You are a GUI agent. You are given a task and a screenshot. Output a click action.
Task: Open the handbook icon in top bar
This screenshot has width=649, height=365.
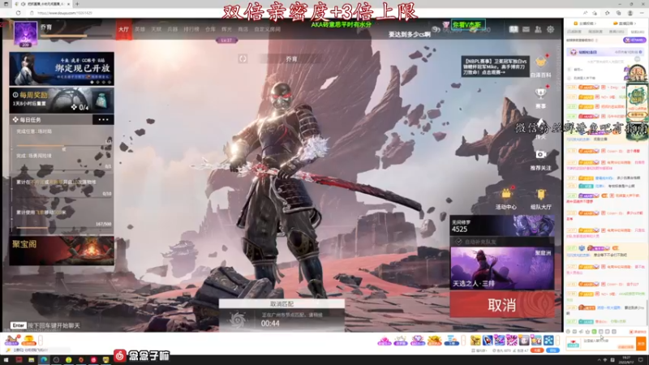(514, 29)
